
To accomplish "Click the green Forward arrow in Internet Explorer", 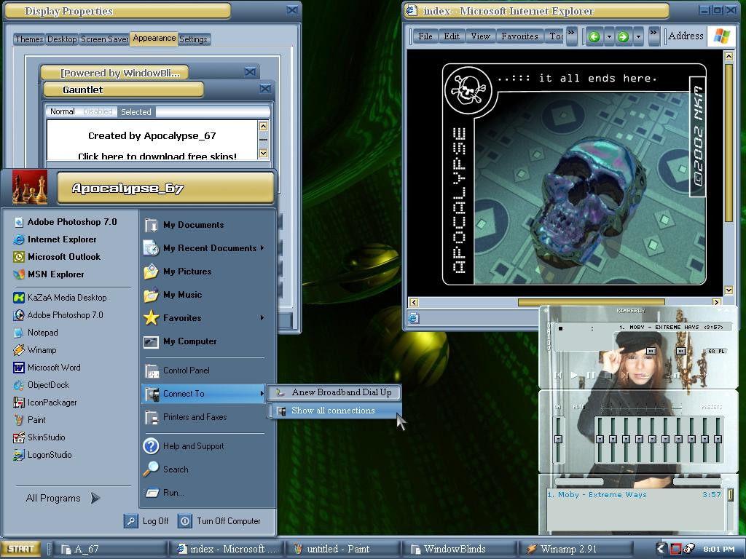I will click(624, 36).
